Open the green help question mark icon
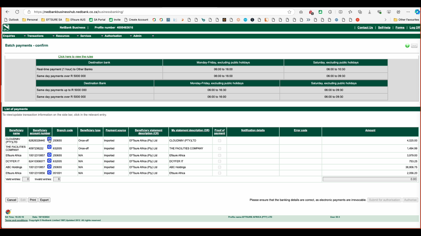Image resolution: width=421 pixels, height=236 pixels. tap(407, 46)
